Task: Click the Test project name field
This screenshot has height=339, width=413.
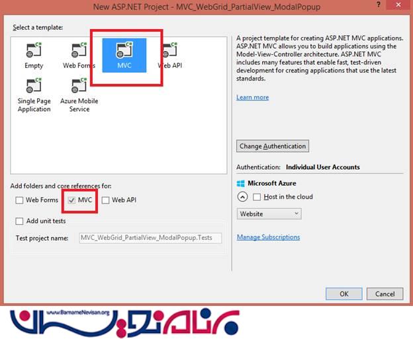Action: tap(150, 238)
